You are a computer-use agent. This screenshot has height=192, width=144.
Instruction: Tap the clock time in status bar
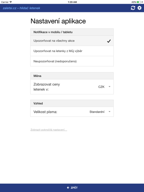click(72, 2)
